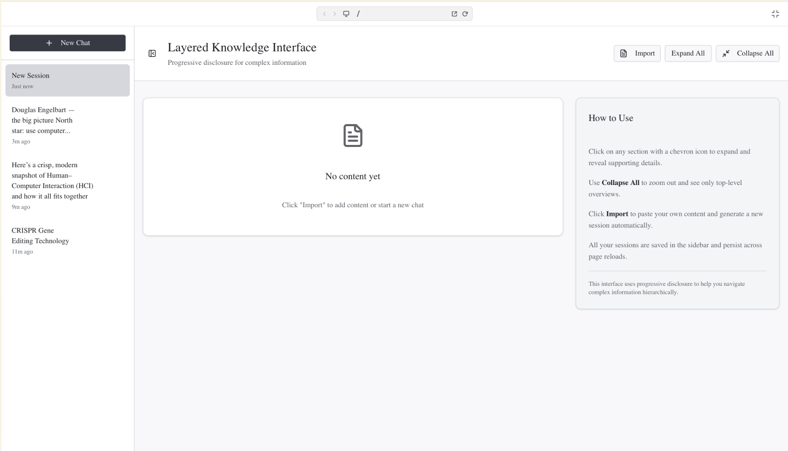Open the Douglas Engelbart session
The width and height of the screenshot is (788, 451).
67,125
